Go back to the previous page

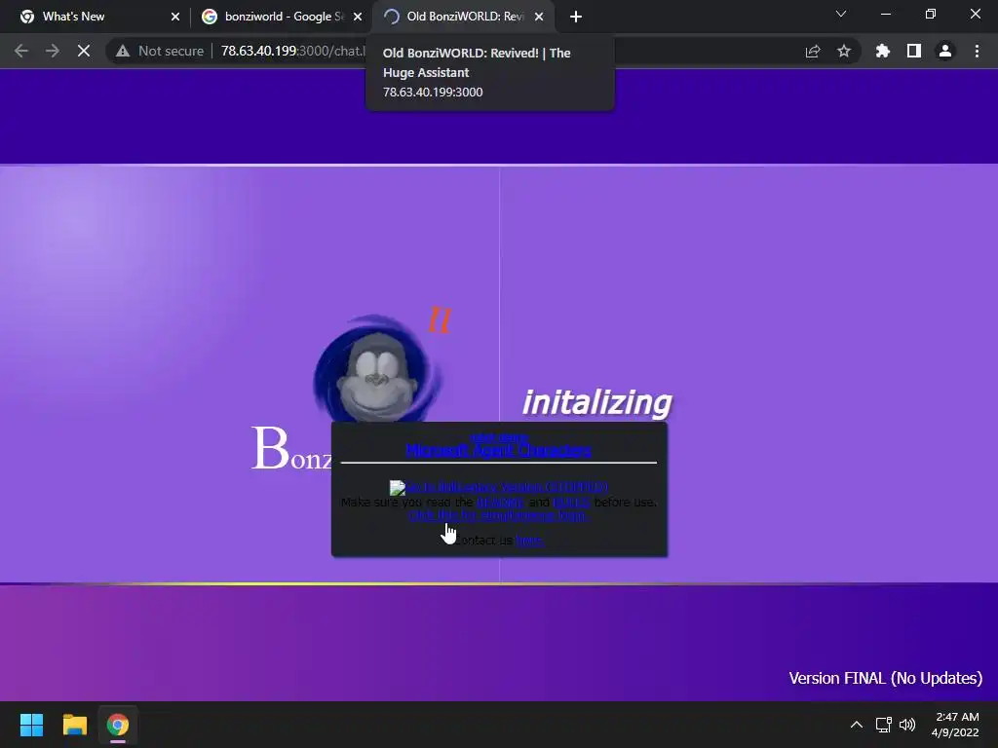21,51
